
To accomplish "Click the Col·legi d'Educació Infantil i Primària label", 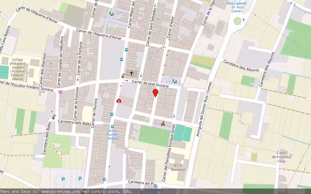I will click(x=17, y=70).
